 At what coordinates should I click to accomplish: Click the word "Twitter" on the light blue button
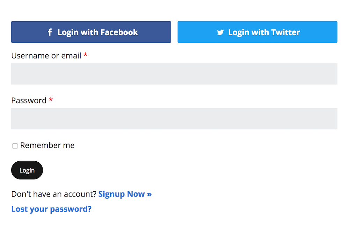click(x=285, y=32)
